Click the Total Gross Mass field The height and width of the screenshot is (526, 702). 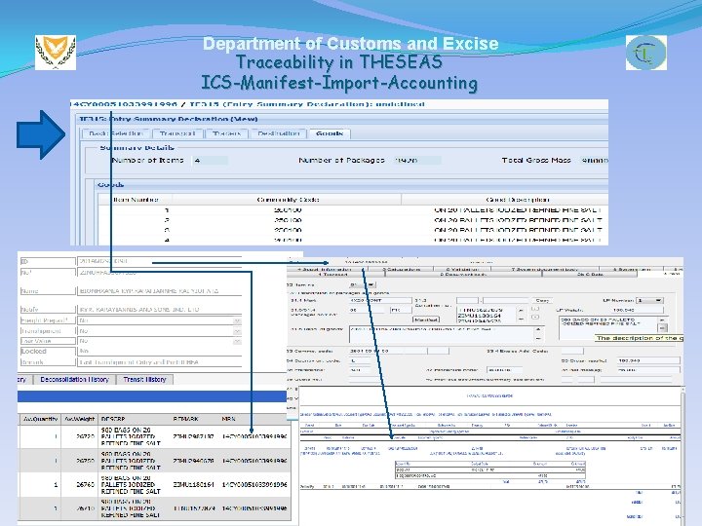click(594, 160)
